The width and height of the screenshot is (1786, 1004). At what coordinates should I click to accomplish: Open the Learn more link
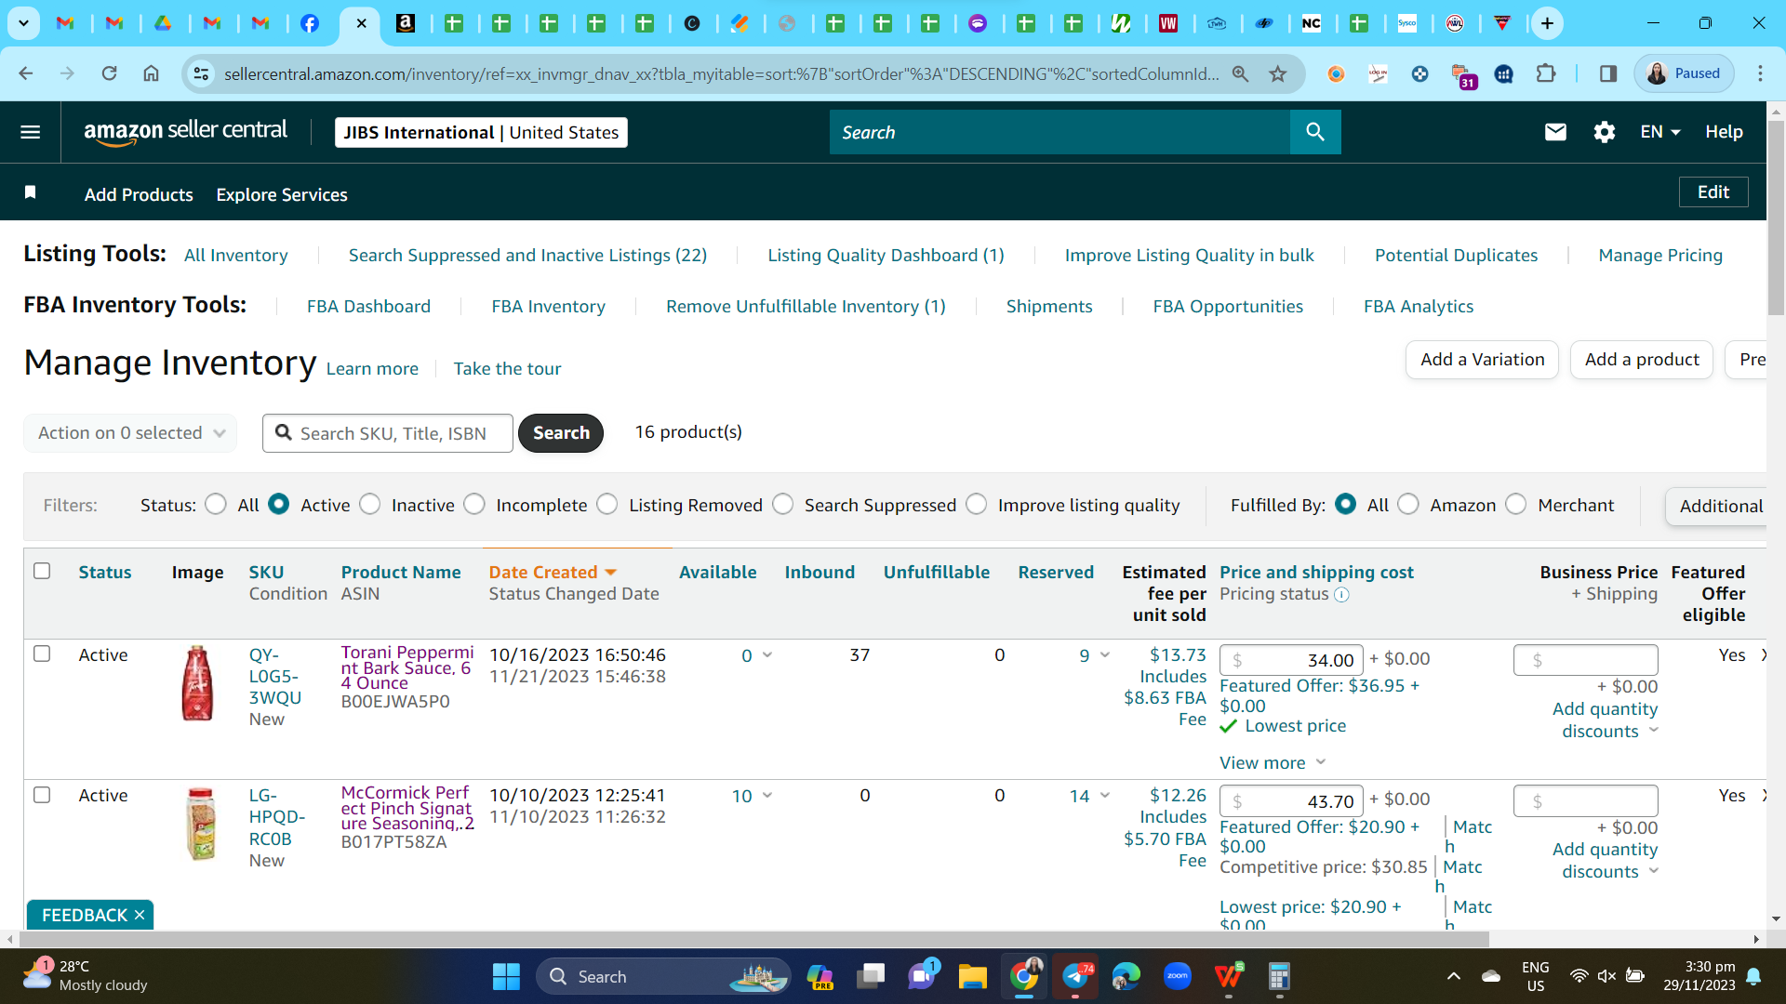[x=372, y=369]
